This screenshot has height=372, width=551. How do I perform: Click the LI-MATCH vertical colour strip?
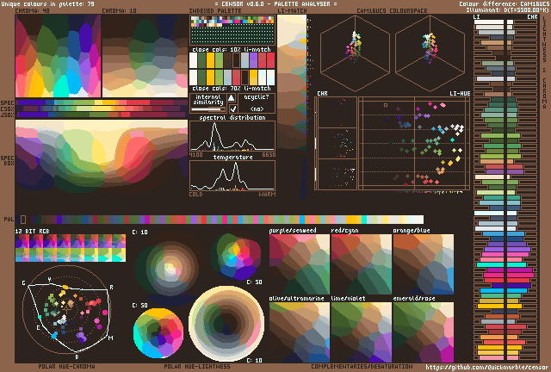point(292,105)
